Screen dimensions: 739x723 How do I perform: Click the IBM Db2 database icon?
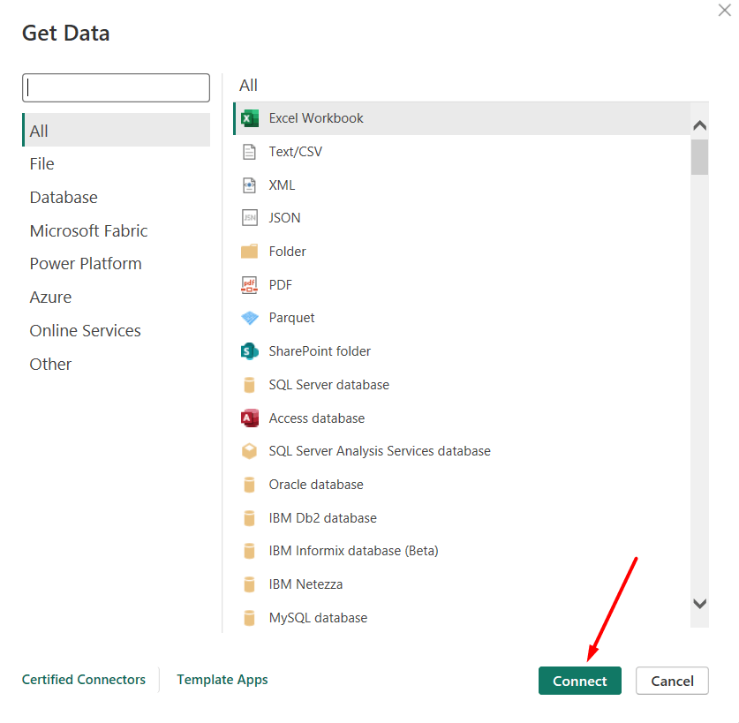pos(249,518)
